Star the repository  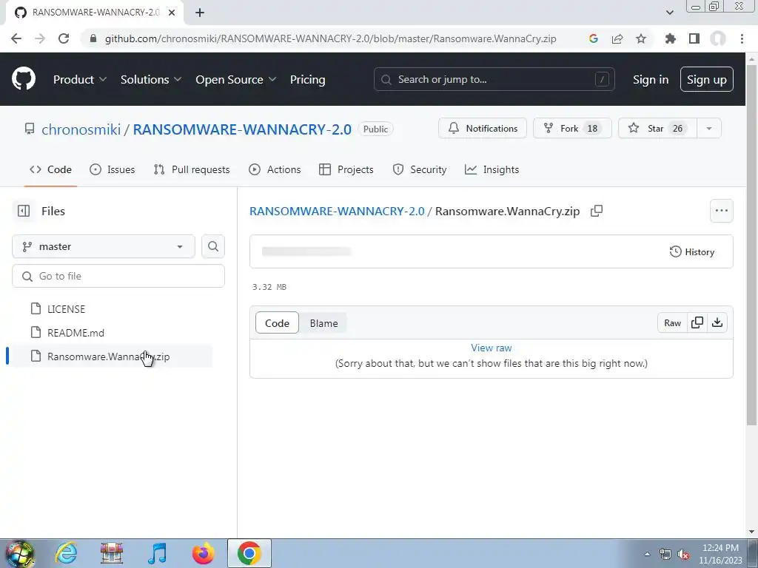(x=657, y=129)
